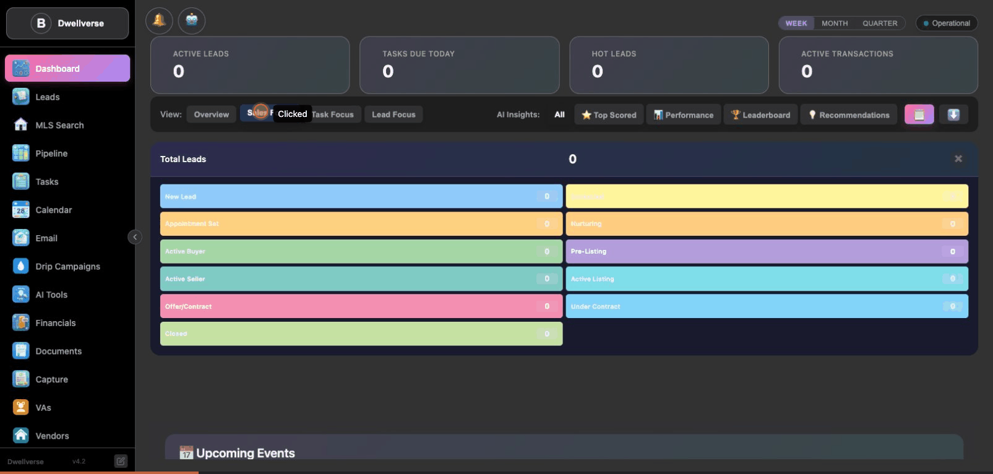Click the Dwellverse workspace header button
The width and height of the screenshot is (993, 474).
coord(67,24)
